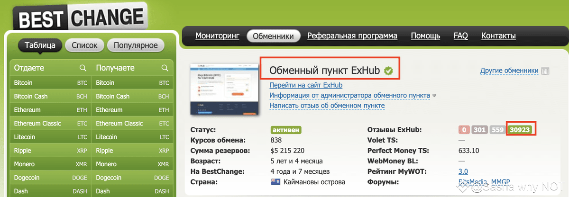Click search icon in Отдаете column header

click(83, 68)
